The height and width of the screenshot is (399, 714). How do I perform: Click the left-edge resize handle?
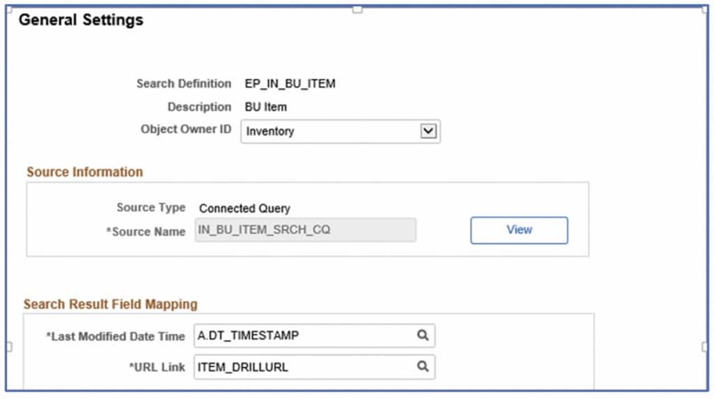tap(8, 347)
